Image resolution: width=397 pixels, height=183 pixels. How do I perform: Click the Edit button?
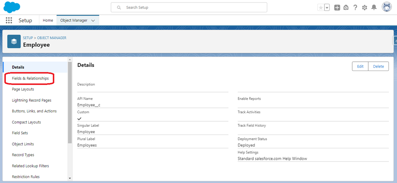(x=360, y=66)
